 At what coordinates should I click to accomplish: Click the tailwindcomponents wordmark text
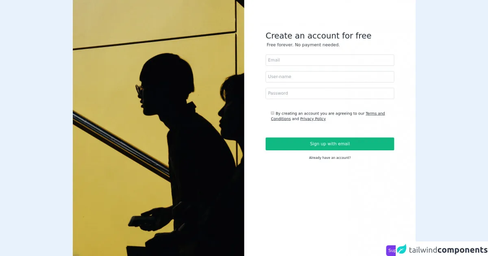pos(448,250)
